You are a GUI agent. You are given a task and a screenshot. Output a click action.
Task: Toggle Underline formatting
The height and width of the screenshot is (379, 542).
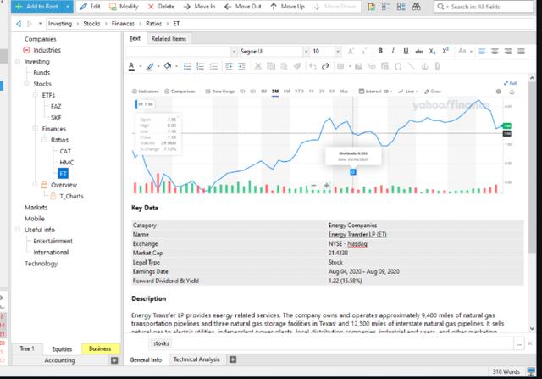pos(406,51)
